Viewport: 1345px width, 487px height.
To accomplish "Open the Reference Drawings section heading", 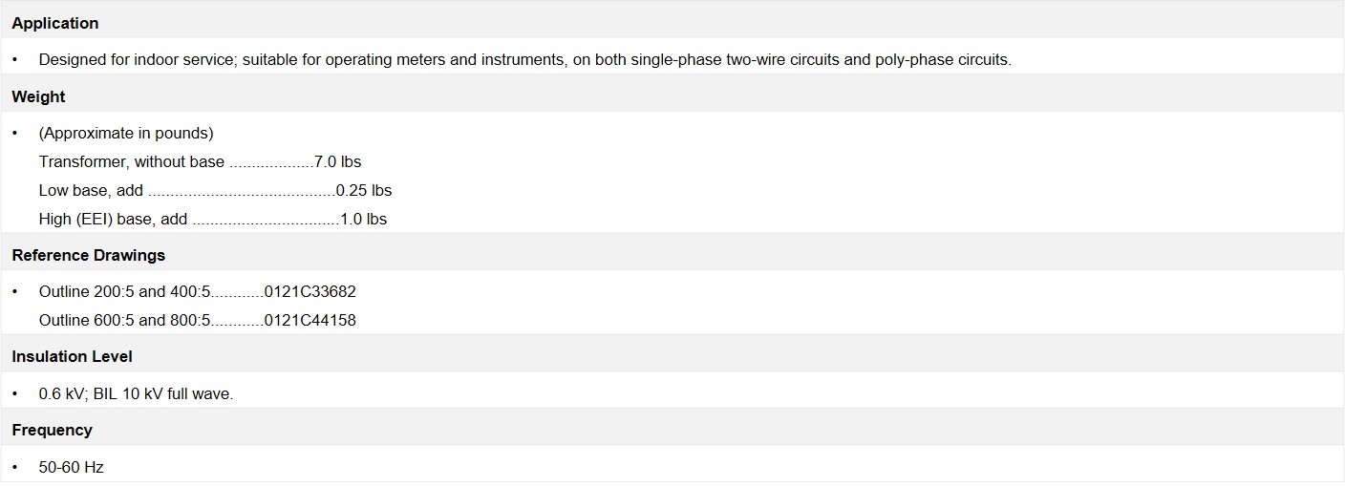I will point(89,255).
